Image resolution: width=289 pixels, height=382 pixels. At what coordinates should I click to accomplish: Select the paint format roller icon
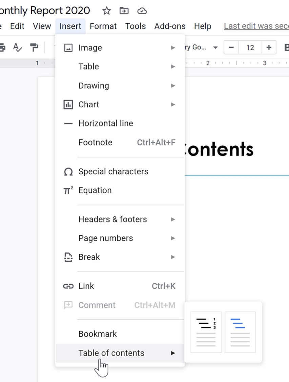coord(34,47)
